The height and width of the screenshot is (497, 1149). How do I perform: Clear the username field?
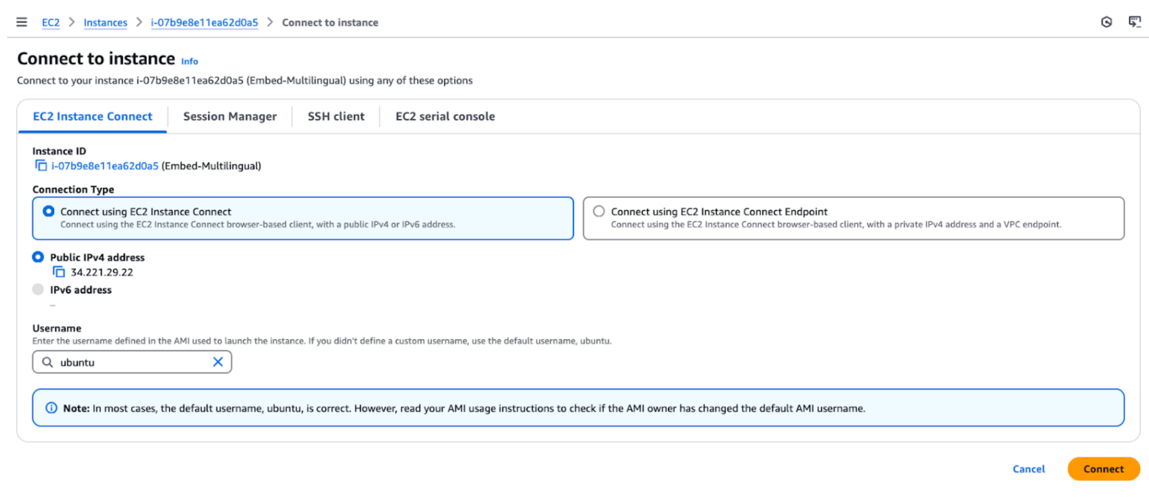pyautogui.click(x=218, y=362)
